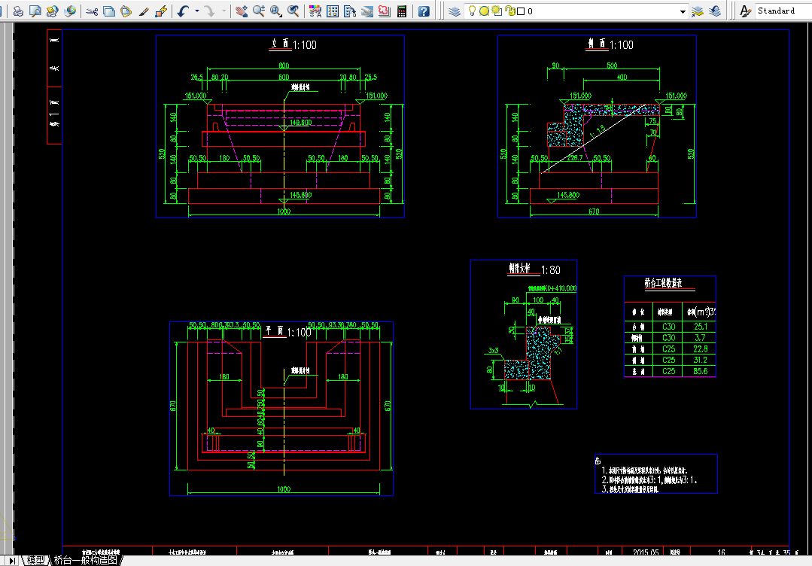812x566 pixels.
Task: Click the 2015.05 date in the title block
Action: 646,552
